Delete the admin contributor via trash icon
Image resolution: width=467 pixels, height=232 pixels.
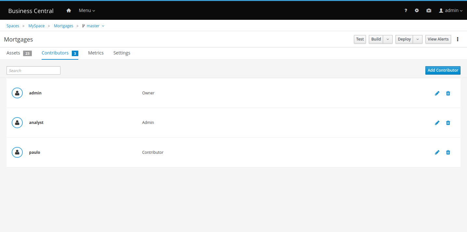click(x=448, y=93)
